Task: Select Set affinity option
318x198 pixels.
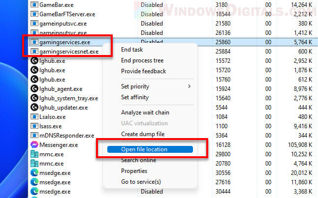Action: tap(135, 97)
